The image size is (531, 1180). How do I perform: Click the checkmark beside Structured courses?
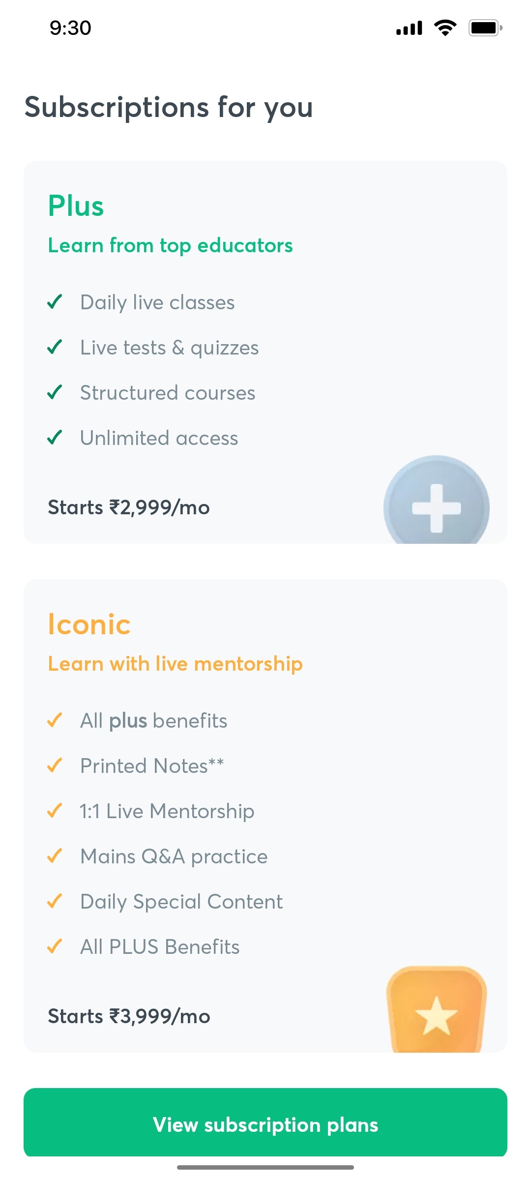[56, 392]
